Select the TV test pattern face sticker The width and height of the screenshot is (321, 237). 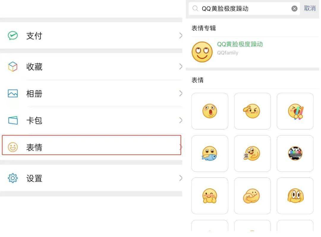pos(295,153)
